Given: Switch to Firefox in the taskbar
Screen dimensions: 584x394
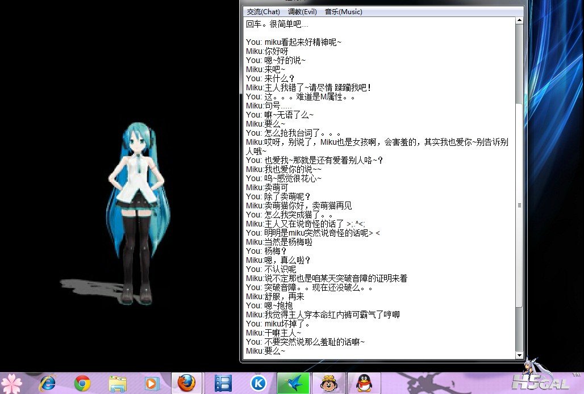Looking at the screenshot, I should coord(186,383).
